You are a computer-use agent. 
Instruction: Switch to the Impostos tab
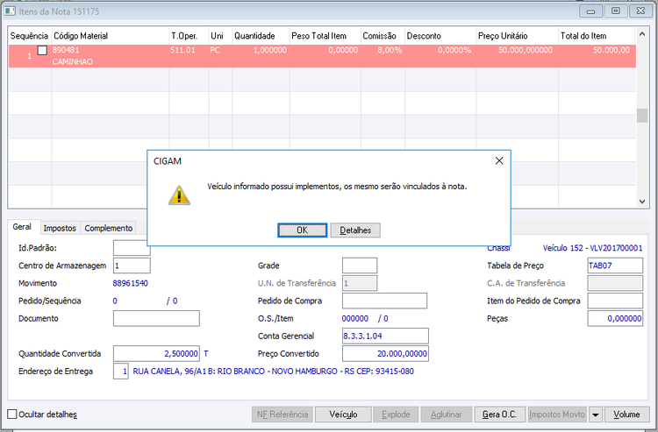[x=60, y=228]
